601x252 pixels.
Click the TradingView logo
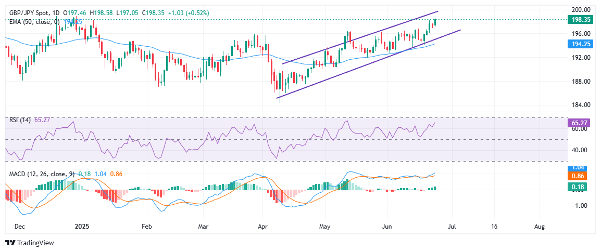point(30,243)
